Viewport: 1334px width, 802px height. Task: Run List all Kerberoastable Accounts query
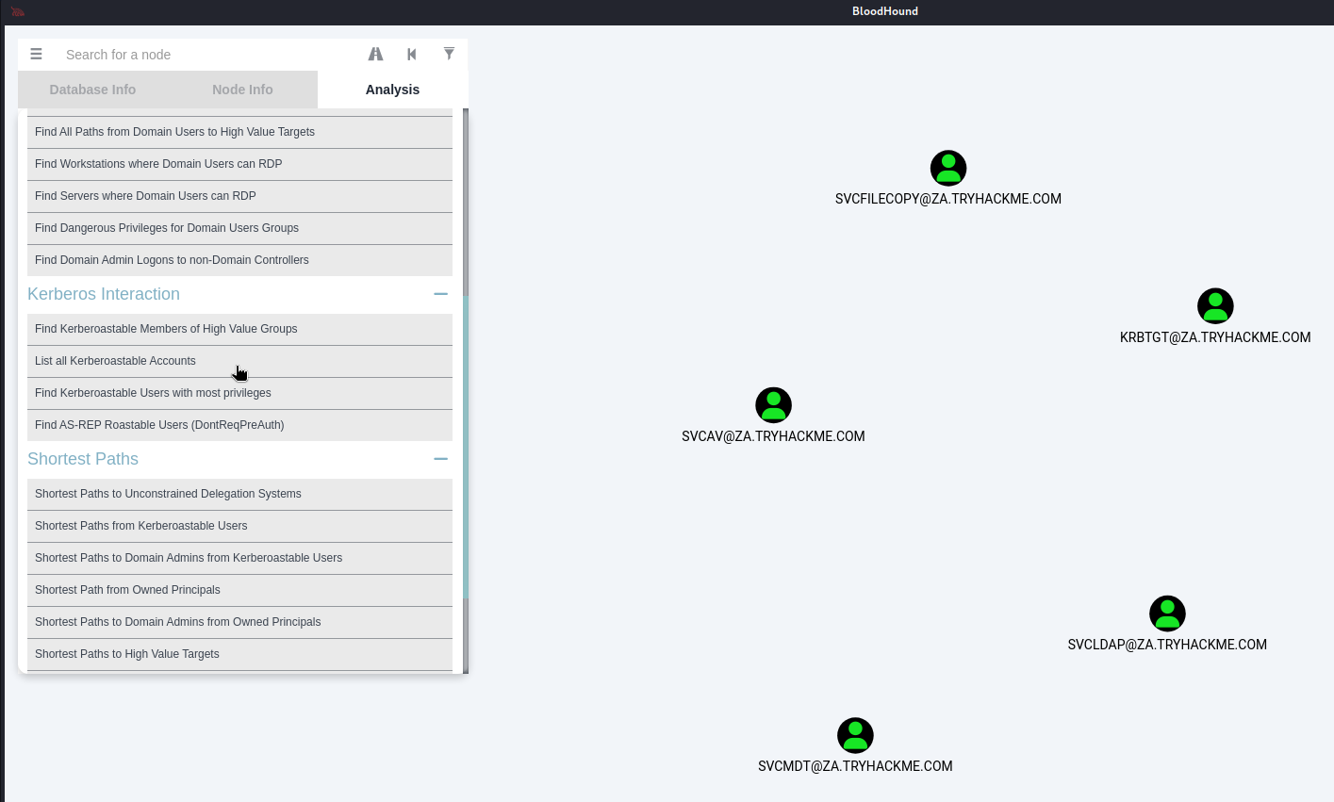[239, 361]
